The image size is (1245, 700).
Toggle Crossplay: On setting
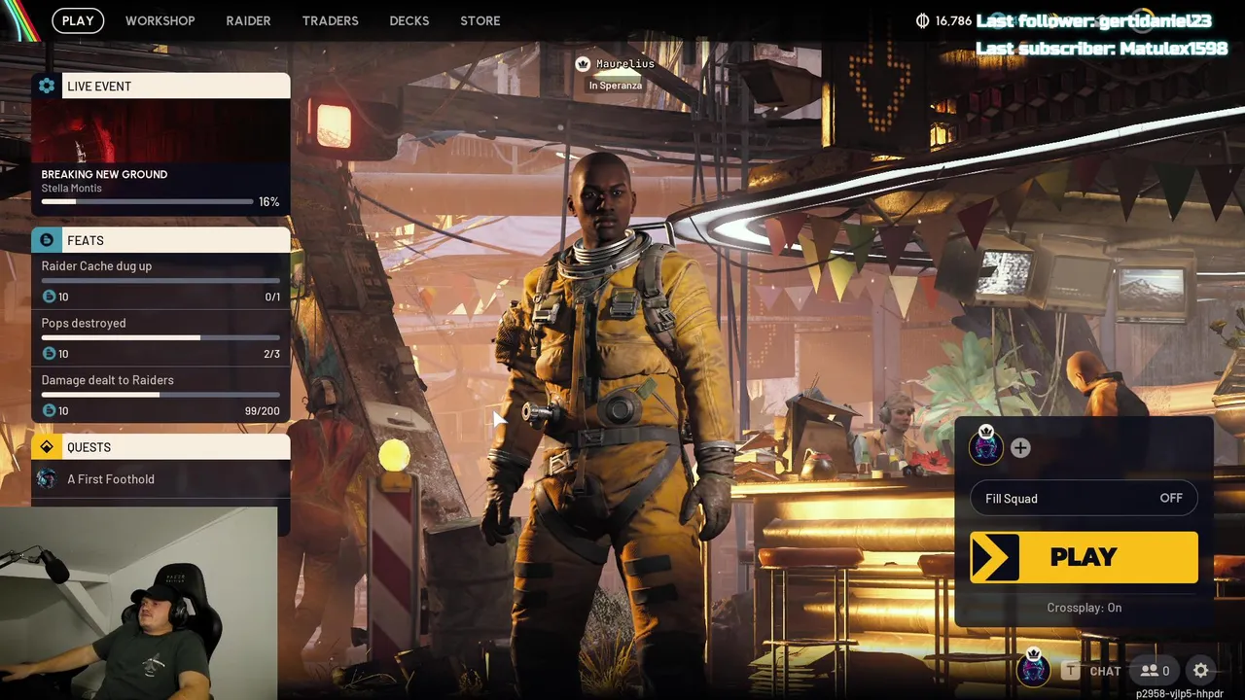pyautogui.click(x=1085, y=608)
